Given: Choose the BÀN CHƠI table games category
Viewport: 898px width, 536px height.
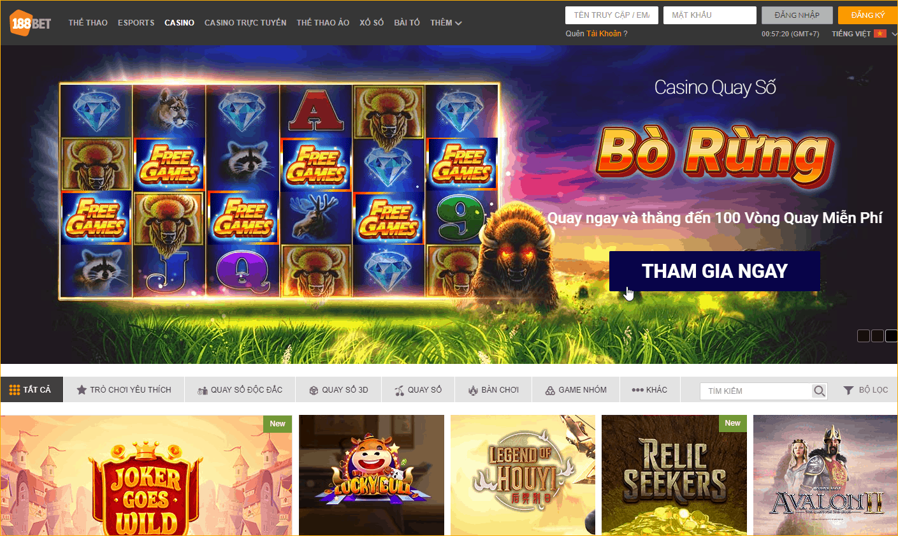Looking at the screenshot, I should tap(493, 389).
